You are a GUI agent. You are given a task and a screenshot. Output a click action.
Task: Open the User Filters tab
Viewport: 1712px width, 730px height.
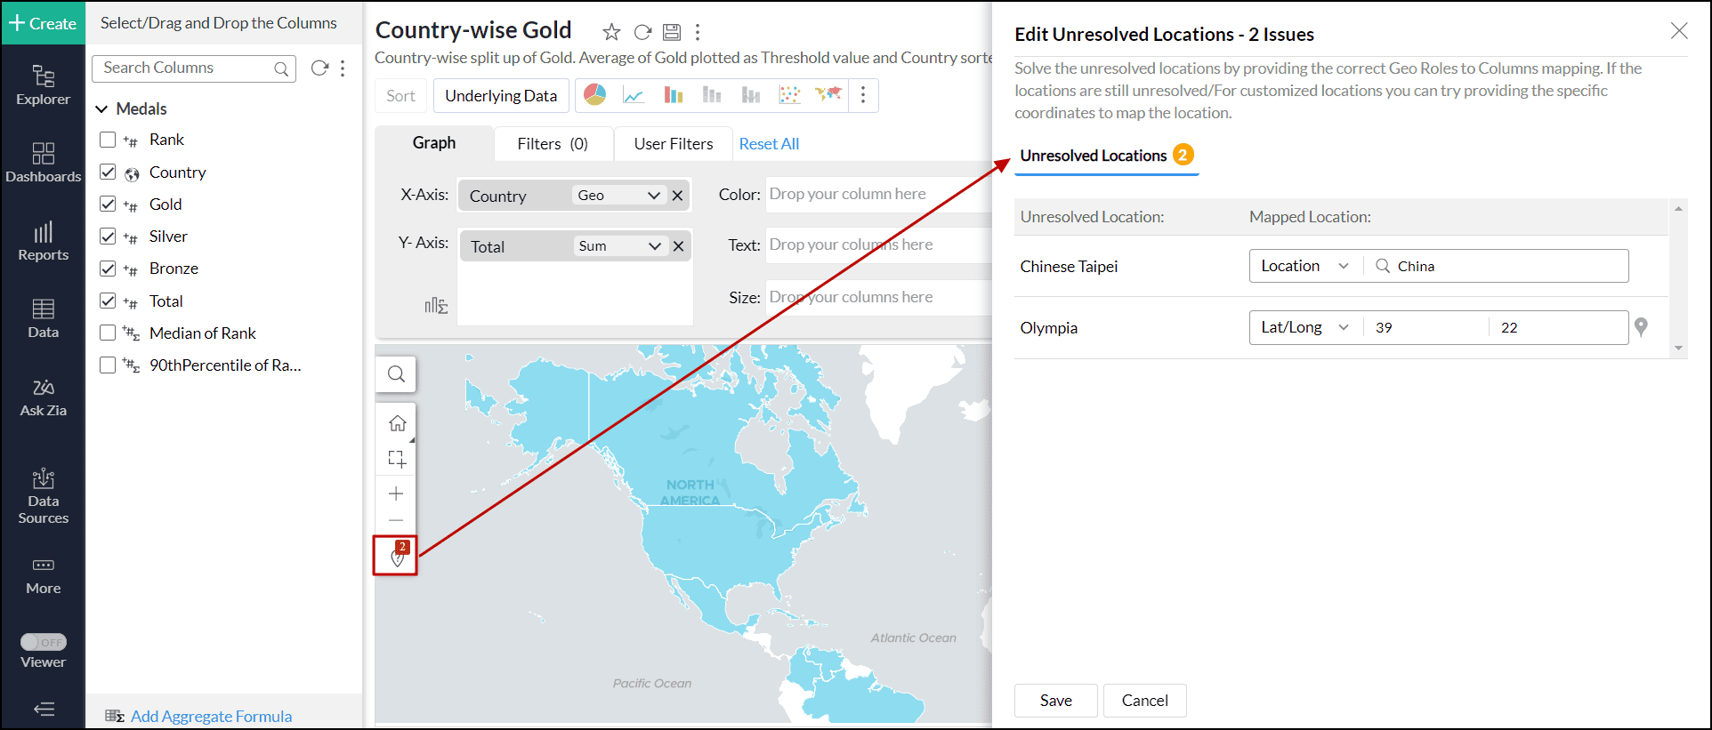point(674,144)
